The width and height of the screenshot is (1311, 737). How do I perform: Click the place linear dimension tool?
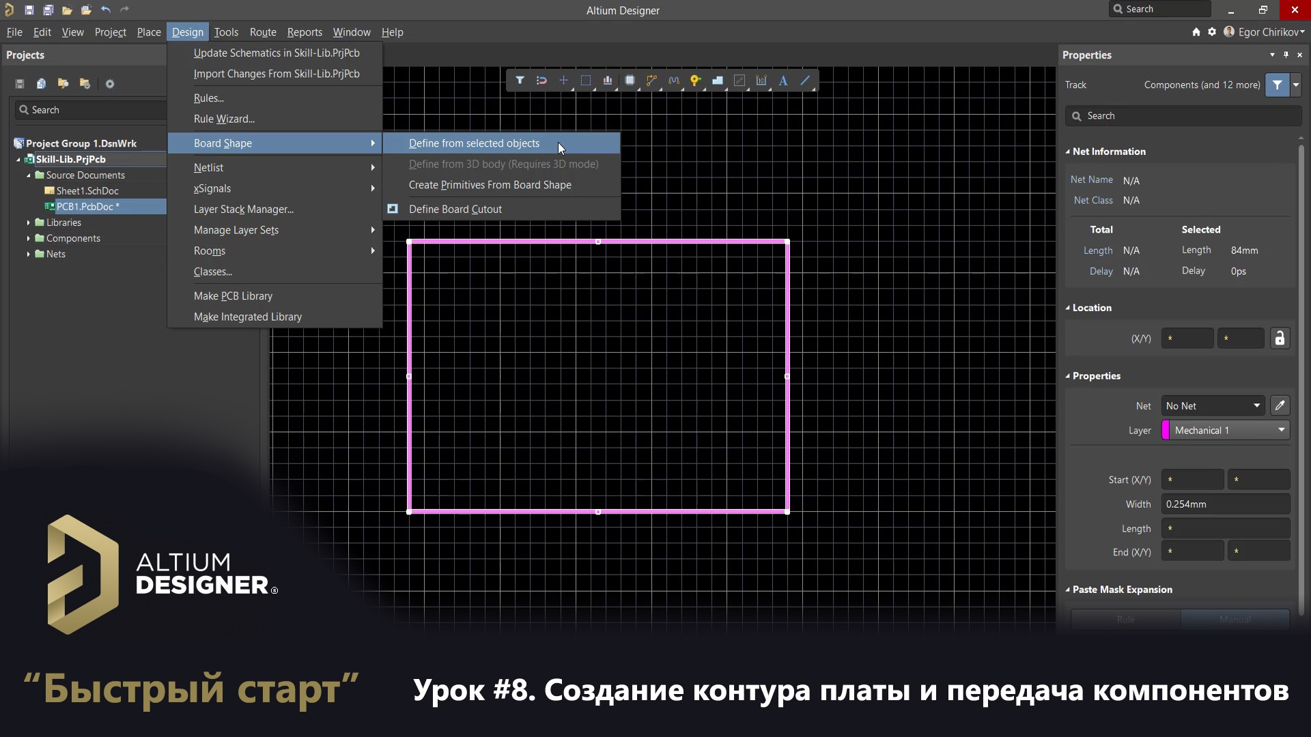pyautogui.click(x=762, y=81)
